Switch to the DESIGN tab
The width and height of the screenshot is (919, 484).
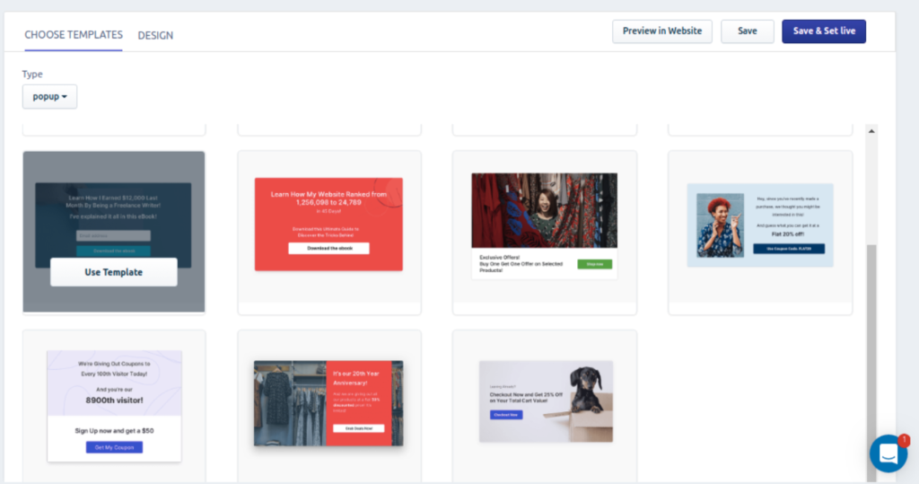(155, 35)
